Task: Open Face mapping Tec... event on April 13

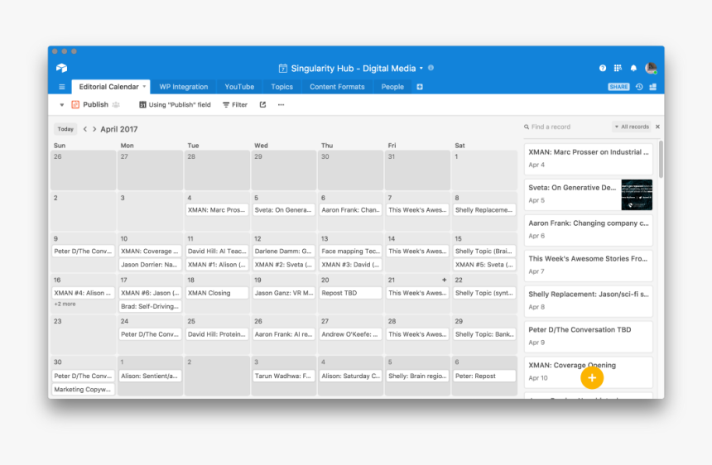Action: point(350,252)
